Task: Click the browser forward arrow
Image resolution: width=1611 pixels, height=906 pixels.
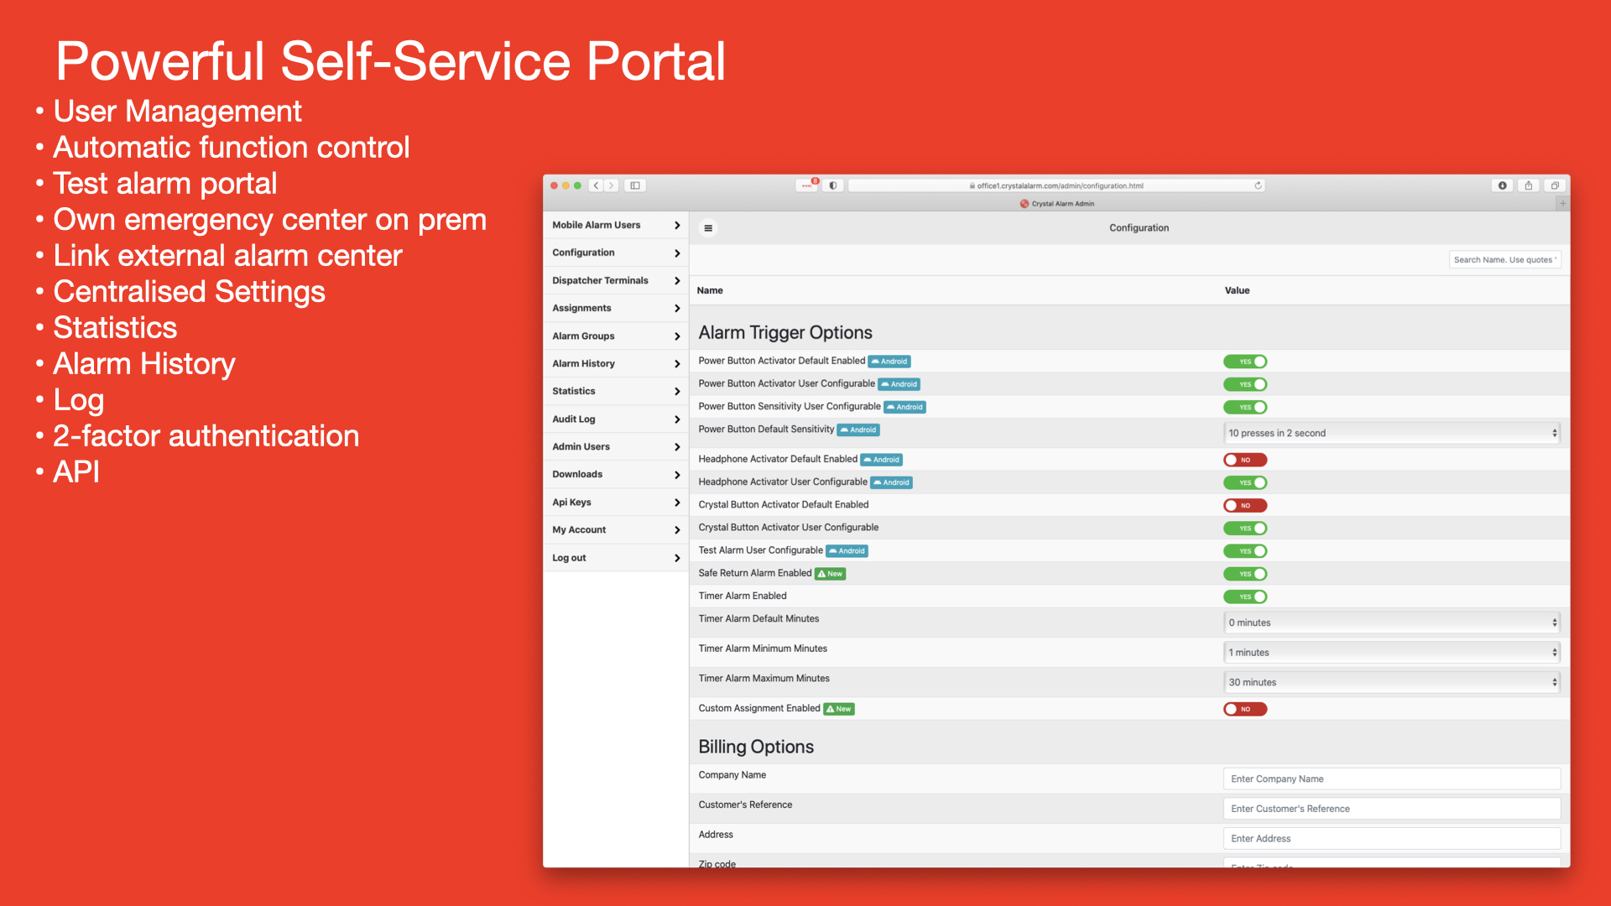Action: [x=612, y=185]
